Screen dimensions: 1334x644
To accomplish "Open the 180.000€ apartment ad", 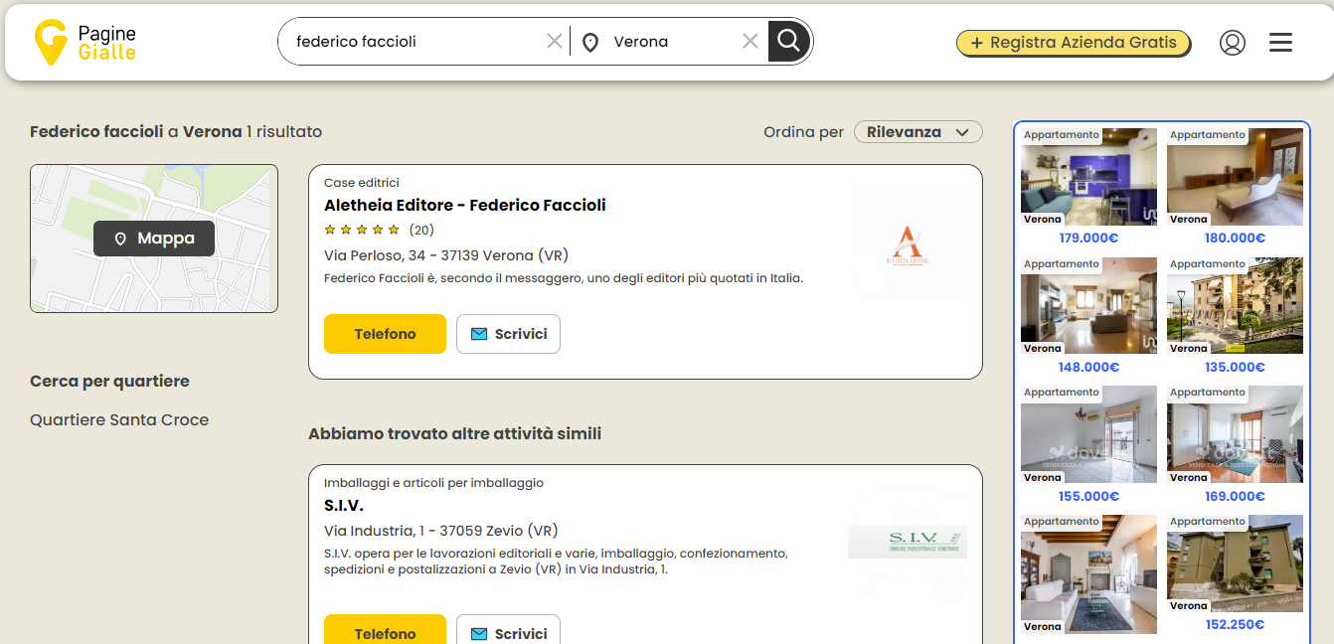I will click(x=1235, y=186).
